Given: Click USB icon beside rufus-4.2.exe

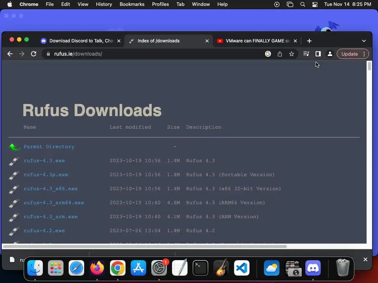Looking at the screenshot, I should point(14,231).
